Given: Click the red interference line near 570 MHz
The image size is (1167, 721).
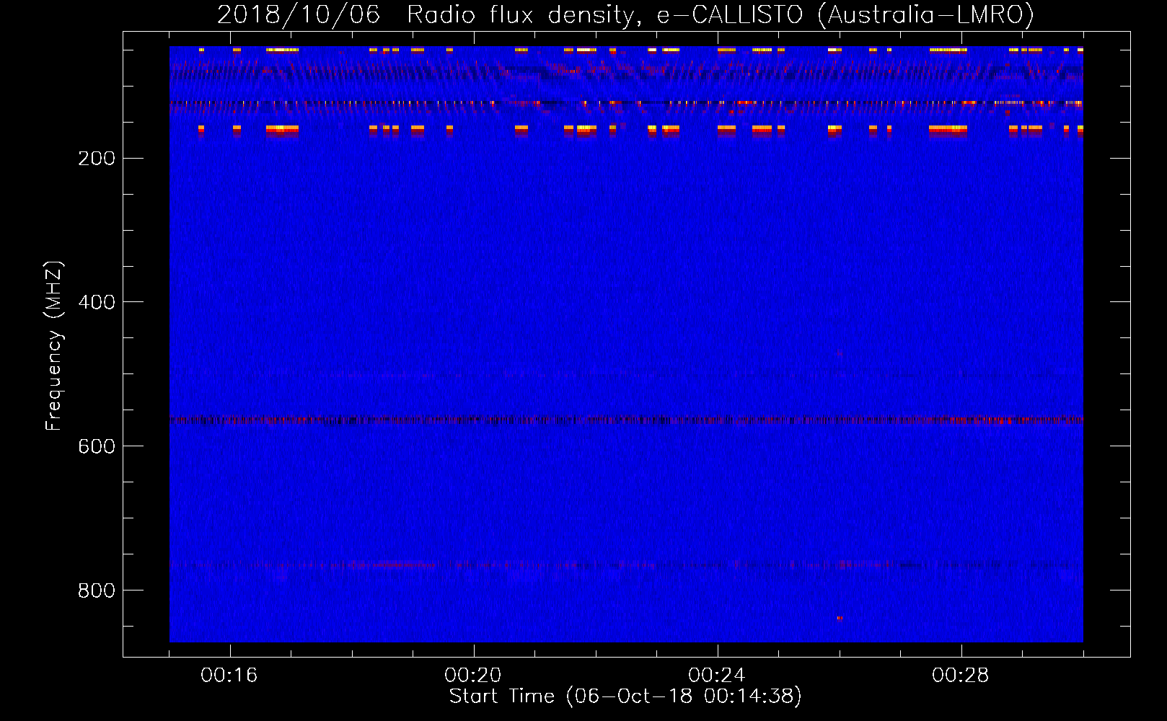Looking at the screenshot, I should click(626, 420).
